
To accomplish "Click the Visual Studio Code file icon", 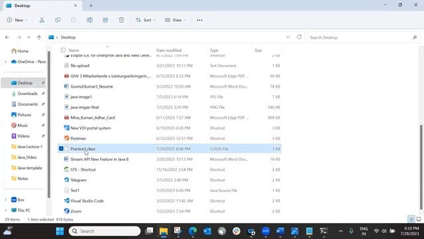I will (x=66, y=200).
